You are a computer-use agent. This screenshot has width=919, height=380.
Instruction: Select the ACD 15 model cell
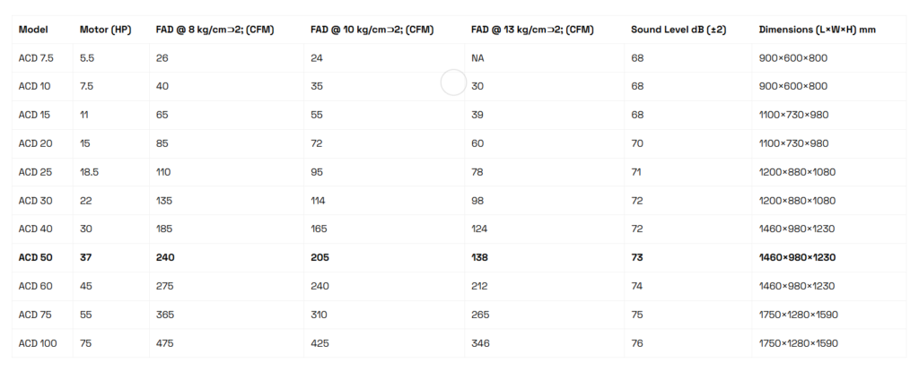coord(34,115)
